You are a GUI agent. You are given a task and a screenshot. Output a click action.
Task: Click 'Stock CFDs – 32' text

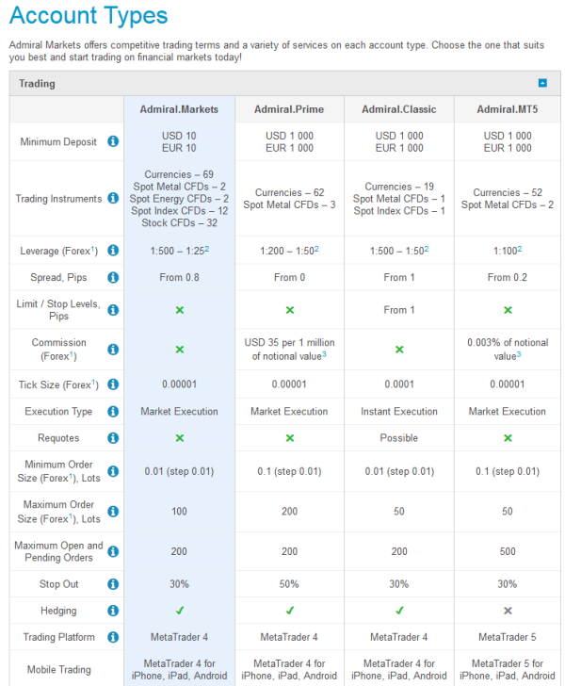pos(179,222)
